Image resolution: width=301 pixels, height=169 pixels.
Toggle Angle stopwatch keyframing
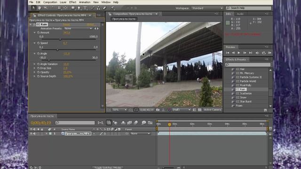point(38,54)
